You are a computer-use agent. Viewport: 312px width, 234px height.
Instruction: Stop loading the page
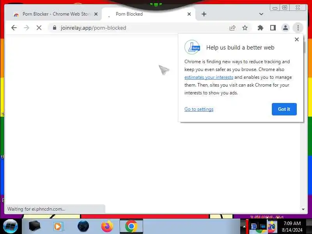[x=39, y=28]
